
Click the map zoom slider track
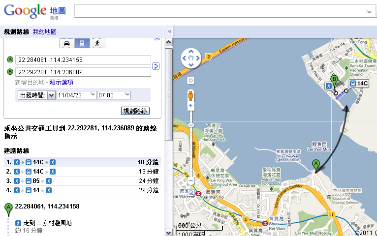[190, 147]
